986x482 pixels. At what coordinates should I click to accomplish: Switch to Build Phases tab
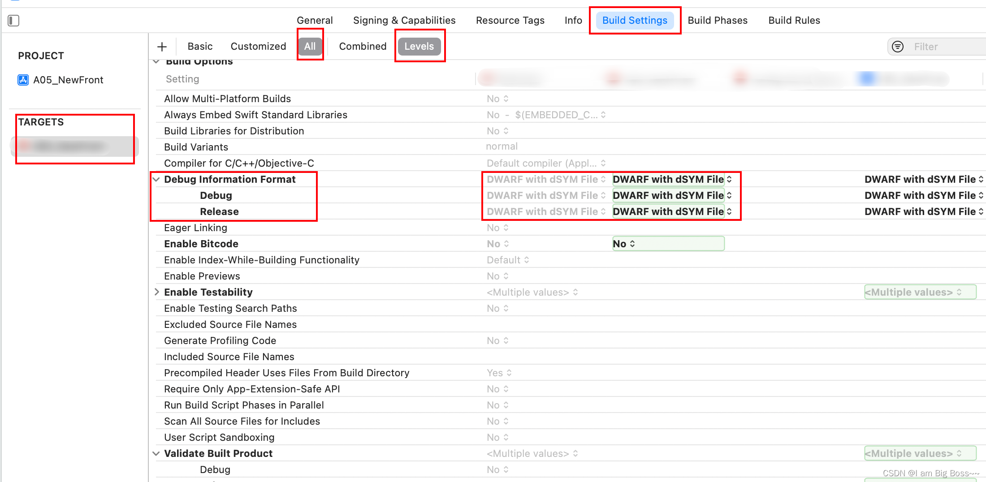tap(718, 21)
